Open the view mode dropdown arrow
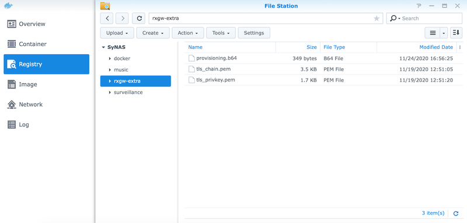 [444, 33]
